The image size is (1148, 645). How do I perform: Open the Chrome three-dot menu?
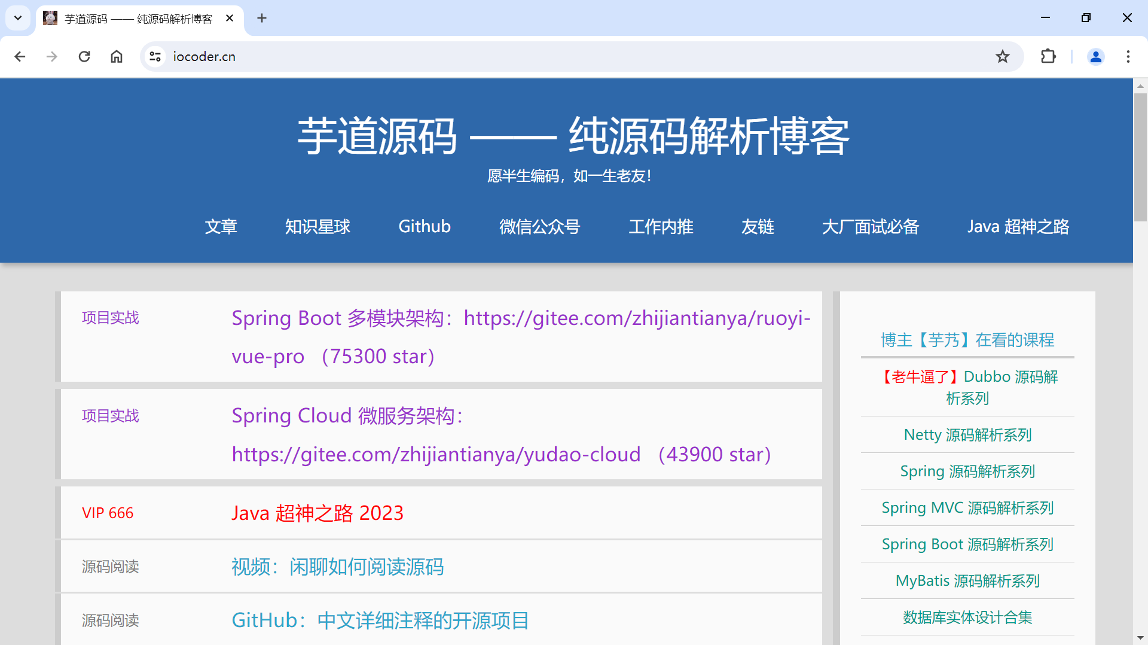pyautogui.click(x=1128, y=56)
